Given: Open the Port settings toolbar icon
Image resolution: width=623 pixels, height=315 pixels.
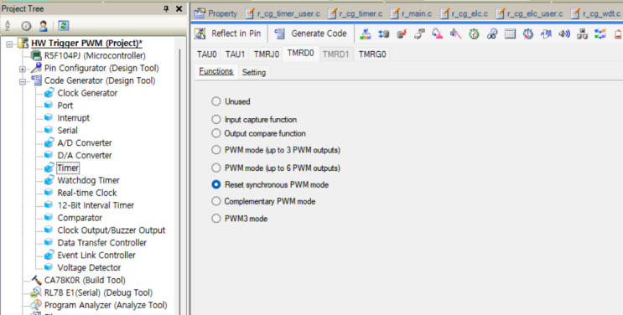Looking at the screenshot, I should pyautogui.click(x=383, y=34).
